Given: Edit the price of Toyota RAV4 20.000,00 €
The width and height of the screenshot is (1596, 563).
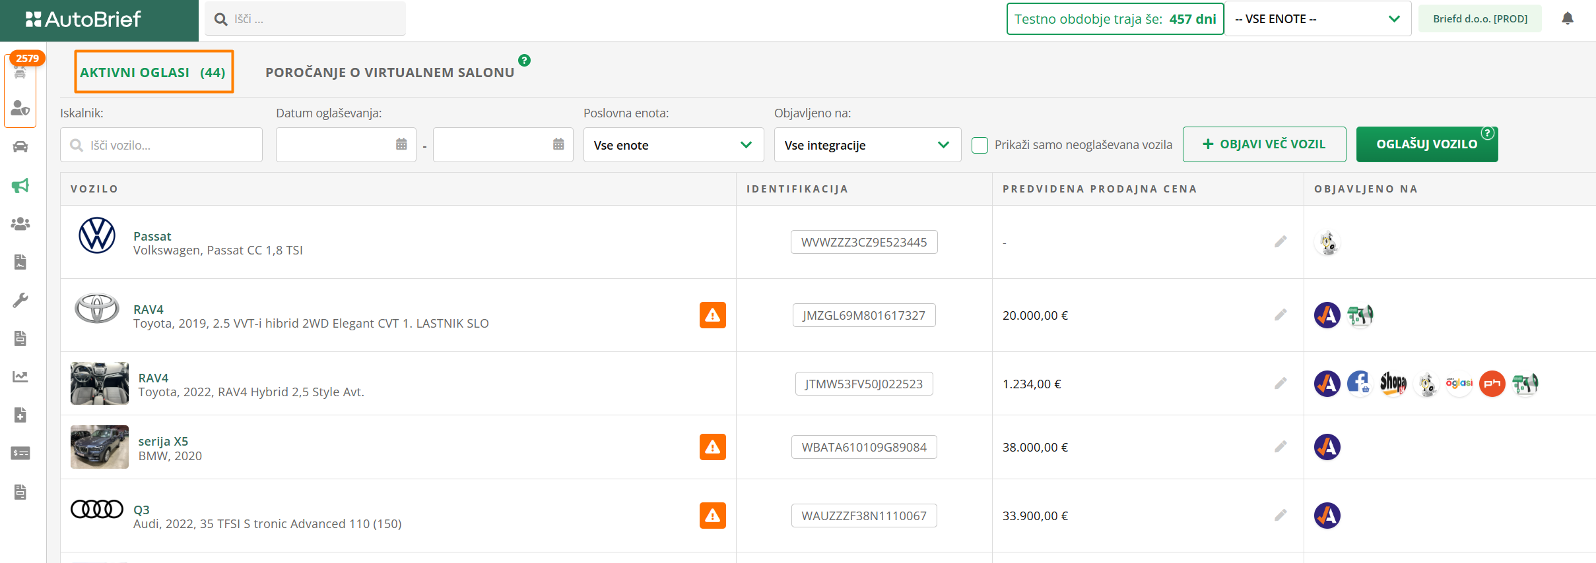Looking at the screenshot, I should click(1280, 315).
